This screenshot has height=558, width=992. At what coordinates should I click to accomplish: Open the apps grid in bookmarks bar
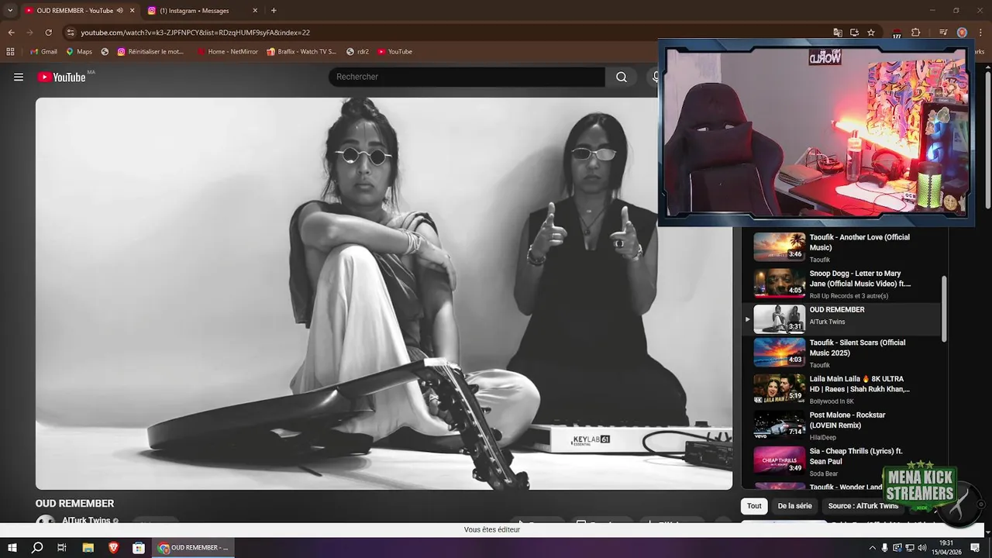pos(10,51)
